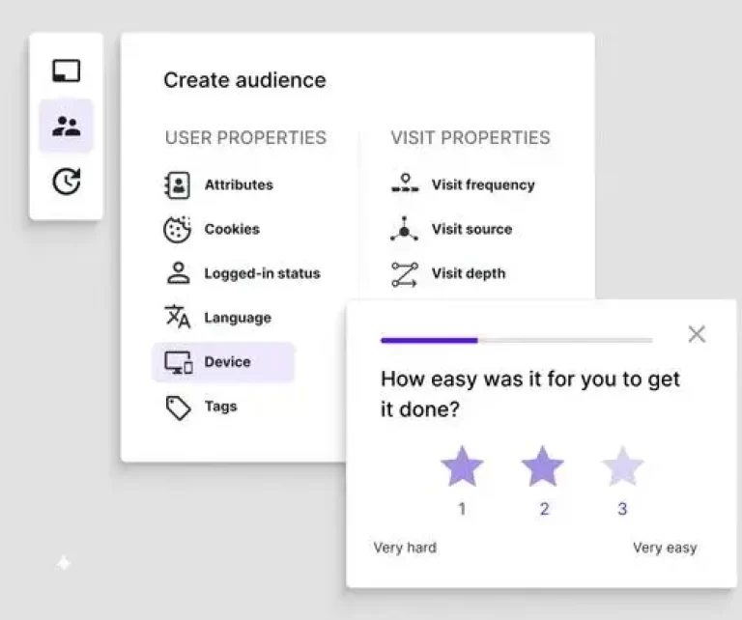Click the Tags label icon
This screenshot has width=742, height=620.
pos(178,407)
